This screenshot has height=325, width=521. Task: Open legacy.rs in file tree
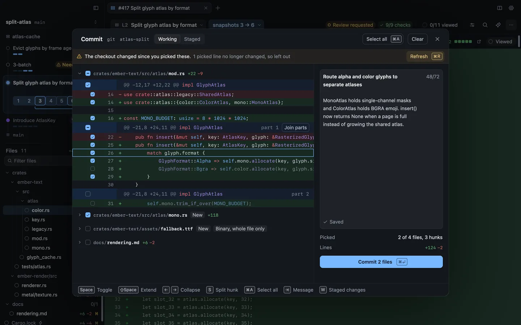pos(42,229)
